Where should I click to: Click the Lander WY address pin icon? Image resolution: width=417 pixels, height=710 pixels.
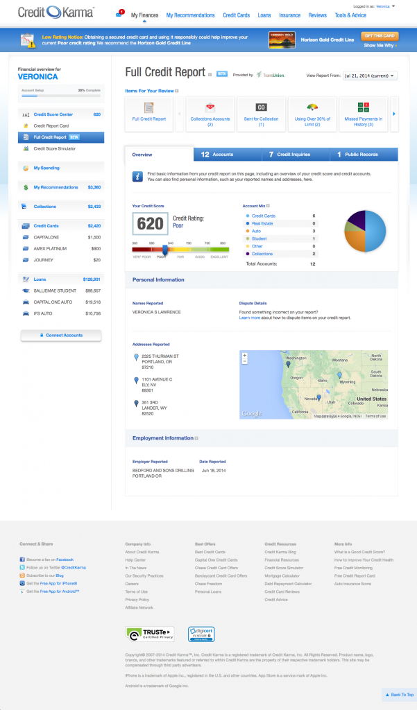coord(136,404)
